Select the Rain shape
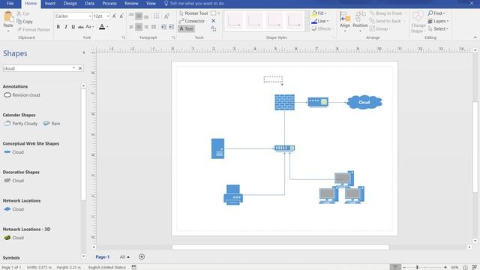Image resolution: width=480 pixels, height=270 pixels. (x=52, y=123)
